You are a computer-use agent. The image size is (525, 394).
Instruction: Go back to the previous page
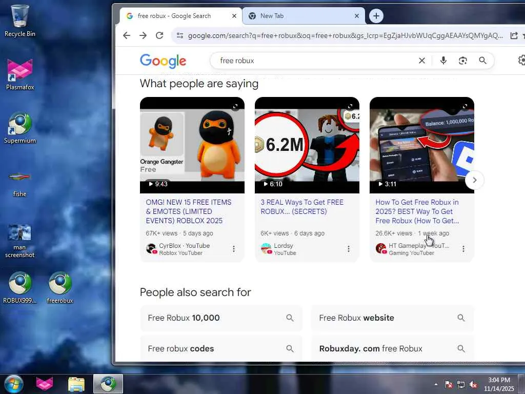(127, 35)
